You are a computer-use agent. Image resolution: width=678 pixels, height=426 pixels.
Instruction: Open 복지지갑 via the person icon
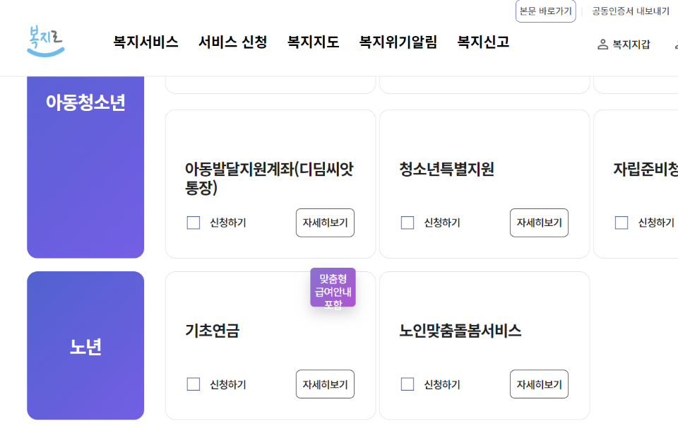[x=624, y=43]
